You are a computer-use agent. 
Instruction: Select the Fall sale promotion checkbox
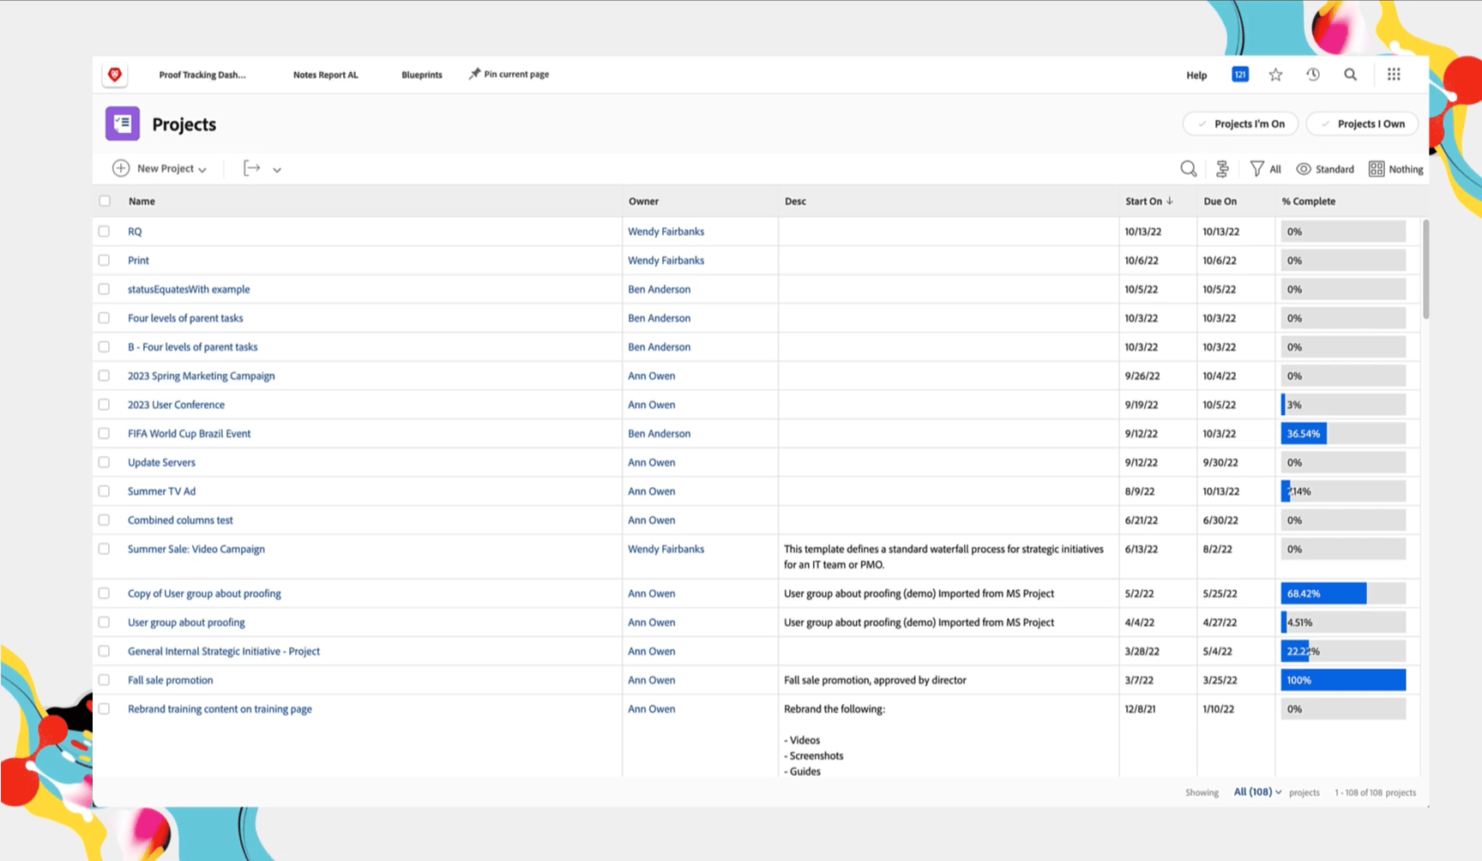(x=105, y=680)
